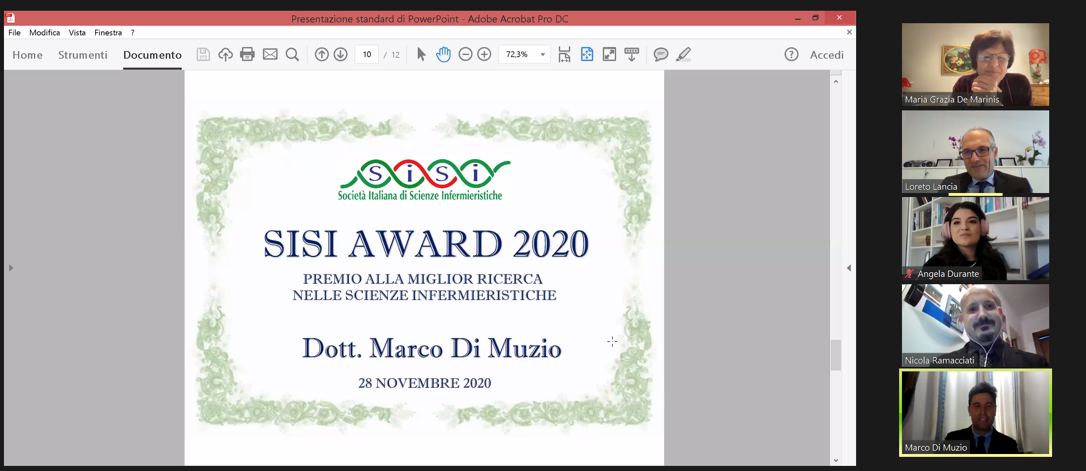Activate the Hand pan tool

(x=443, y=54)
